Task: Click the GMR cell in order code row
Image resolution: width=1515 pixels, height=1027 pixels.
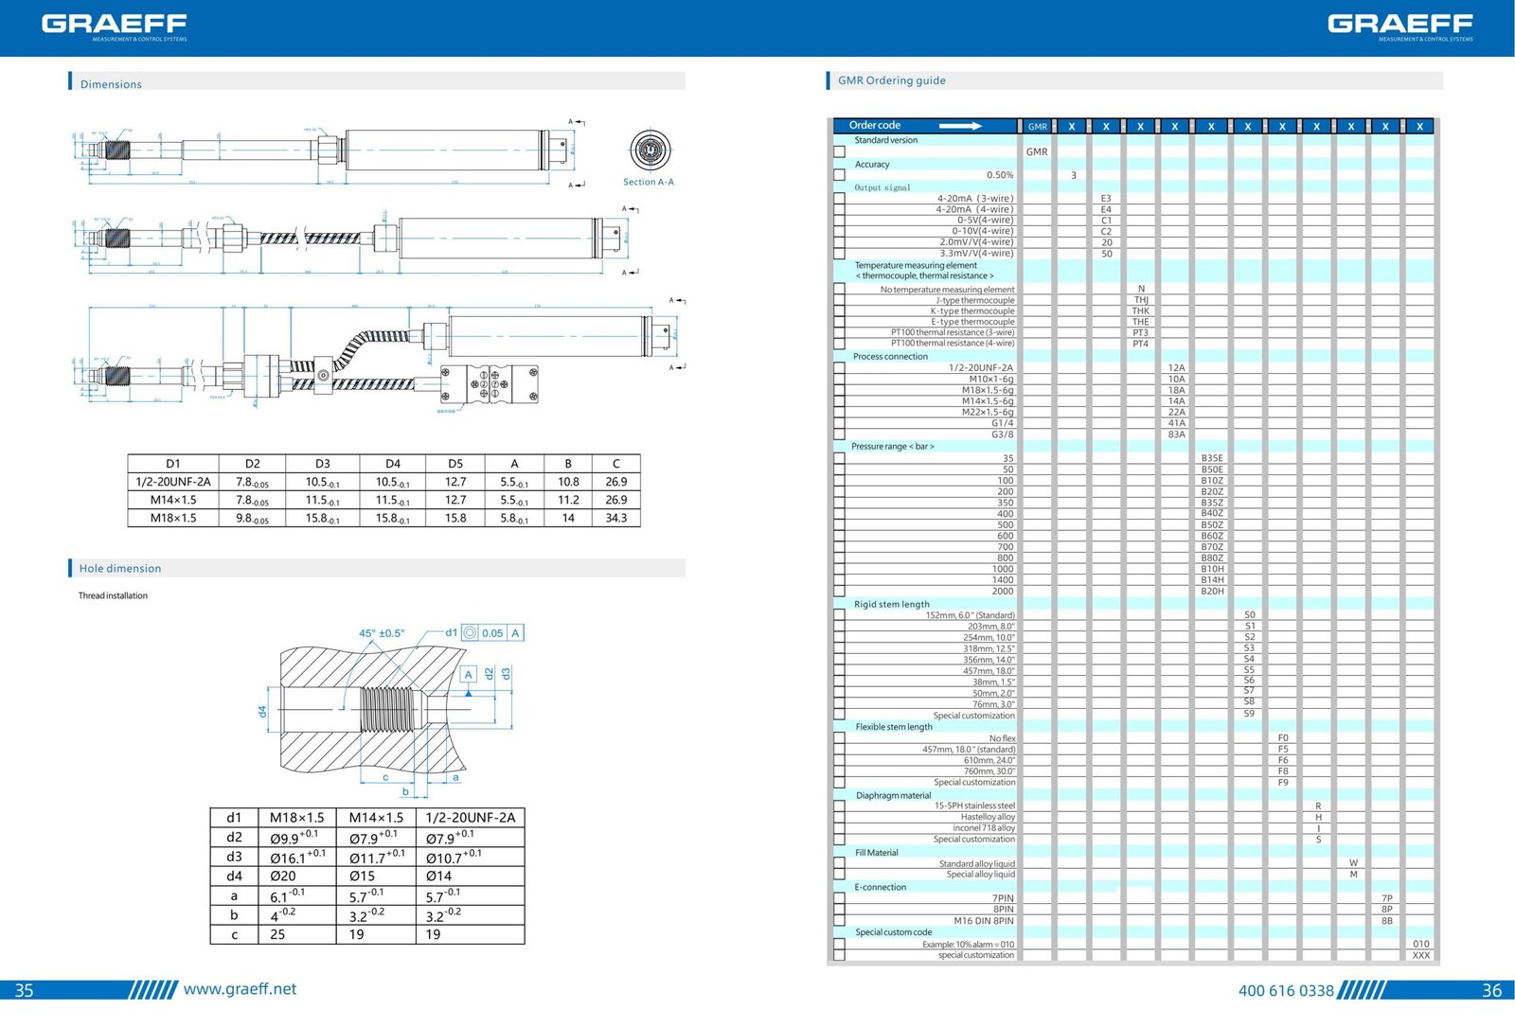Action: click(x=1038, y=126)
